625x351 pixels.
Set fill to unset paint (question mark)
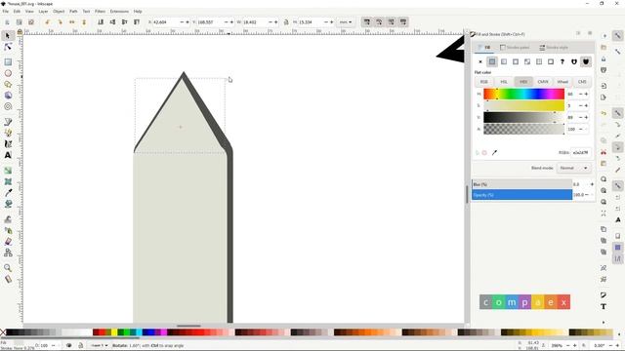coord(562,61)
